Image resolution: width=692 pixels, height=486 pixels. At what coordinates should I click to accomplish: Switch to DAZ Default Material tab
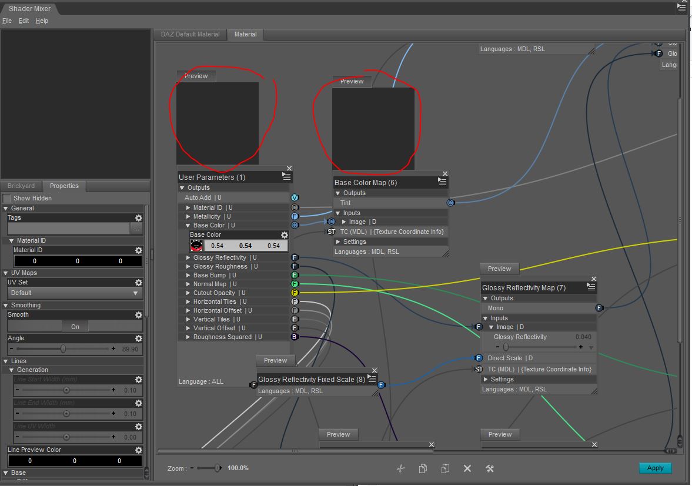tap(190, 35)
